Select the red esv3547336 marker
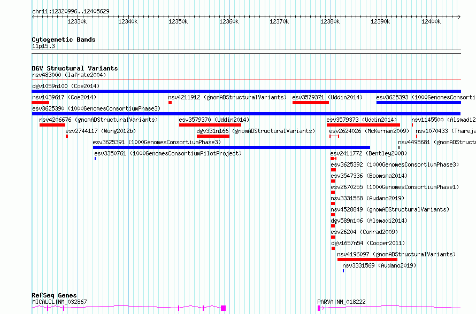Screen dimensions: 476x314 coord(333,181)
